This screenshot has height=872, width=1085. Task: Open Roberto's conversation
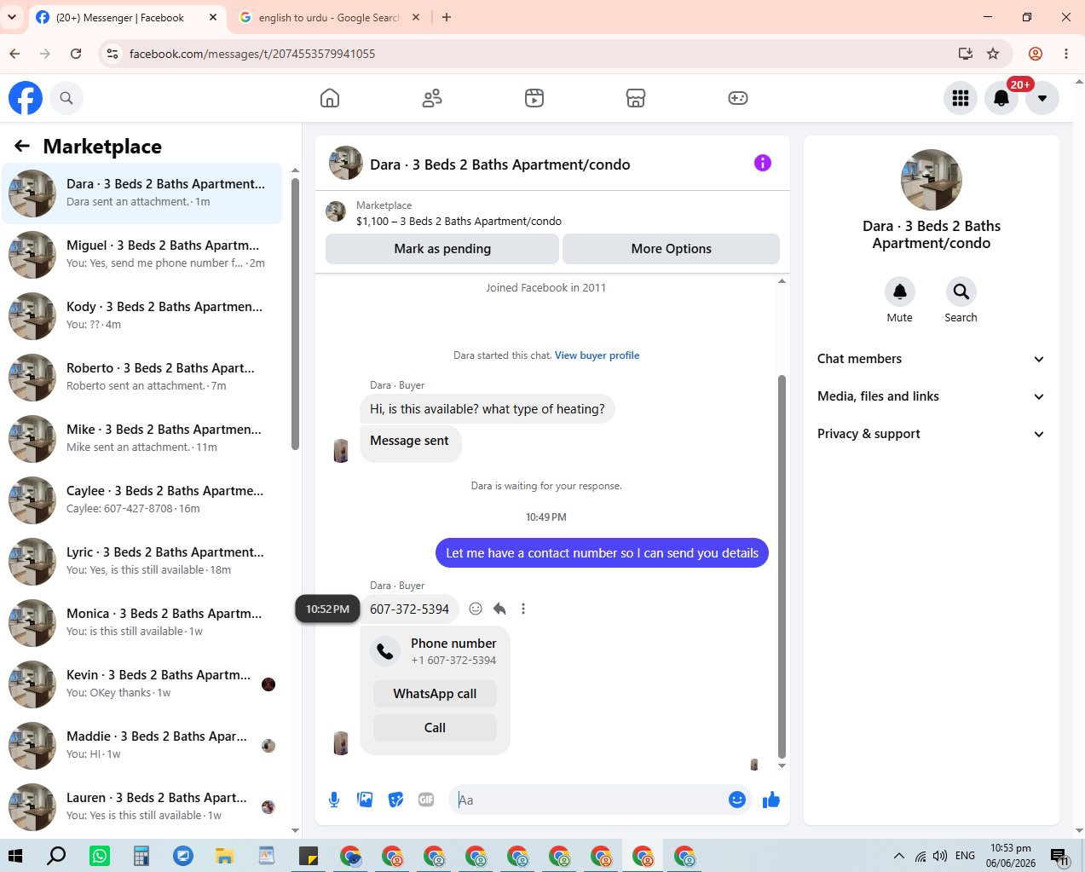coord(142,378)
